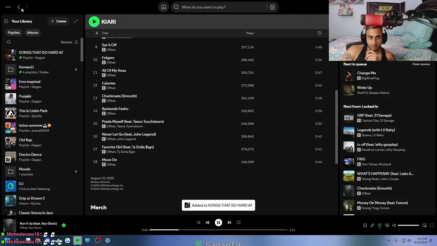
Task: Filter library by Albums
Action: [x=32, y=32]
